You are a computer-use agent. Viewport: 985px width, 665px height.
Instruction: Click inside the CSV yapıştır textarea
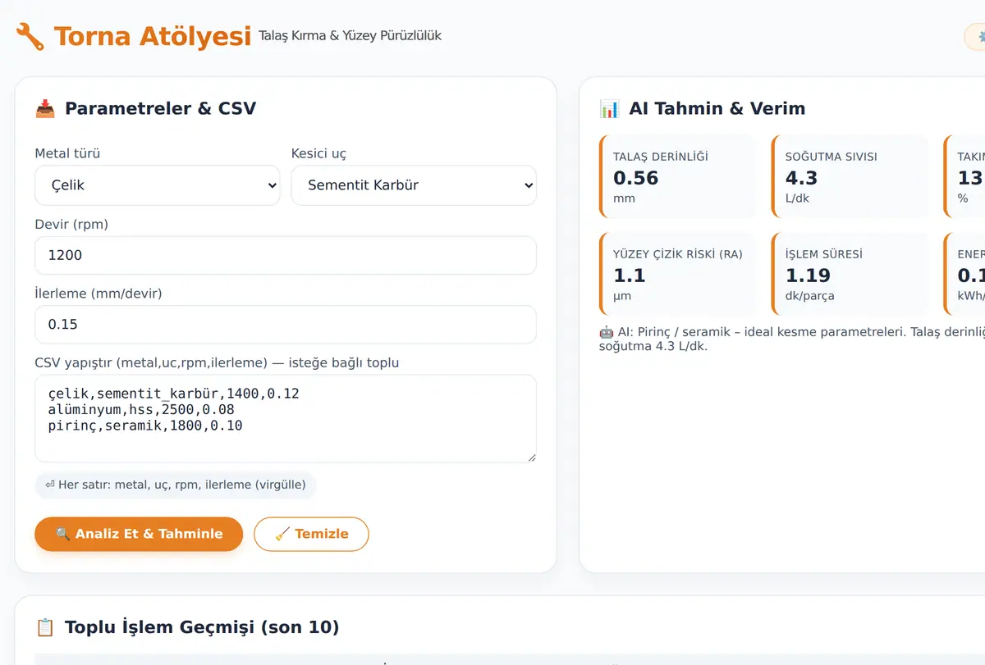[286, 418]
